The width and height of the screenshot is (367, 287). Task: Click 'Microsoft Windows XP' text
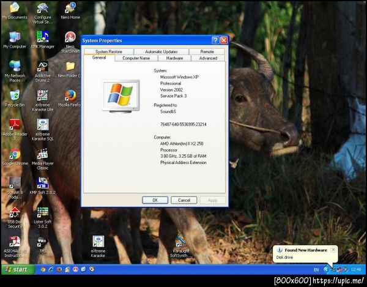click(x=179, y=76)
